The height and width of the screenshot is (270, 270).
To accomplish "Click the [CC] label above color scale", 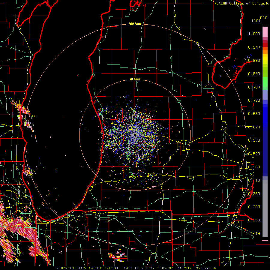I will click(256, 21).
